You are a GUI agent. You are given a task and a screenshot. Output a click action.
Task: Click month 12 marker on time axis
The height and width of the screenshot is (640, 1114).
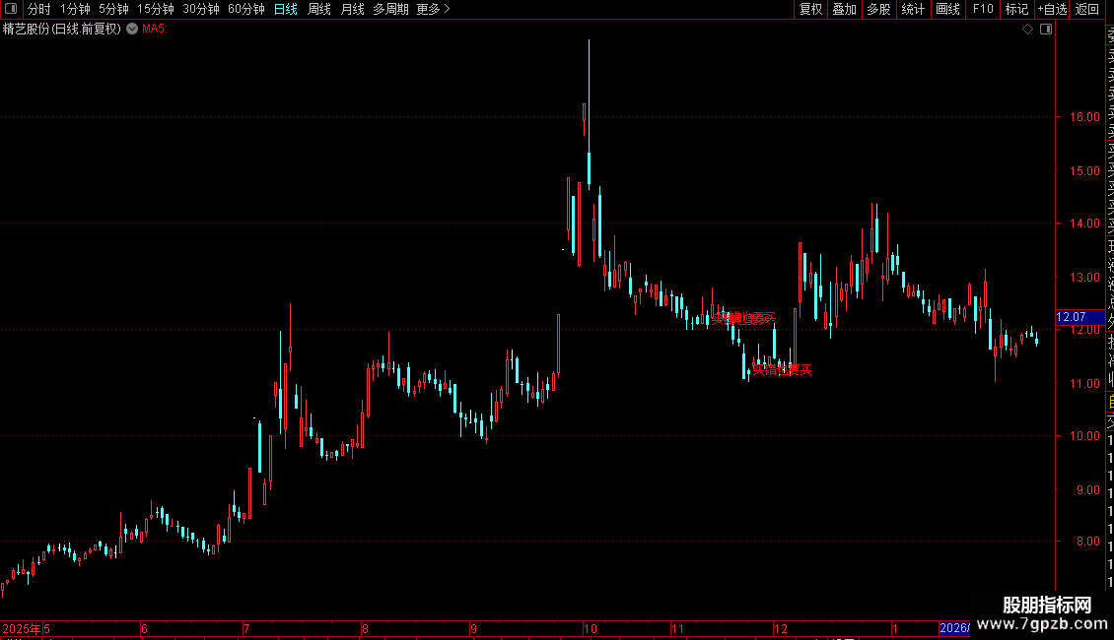[781, 628]
